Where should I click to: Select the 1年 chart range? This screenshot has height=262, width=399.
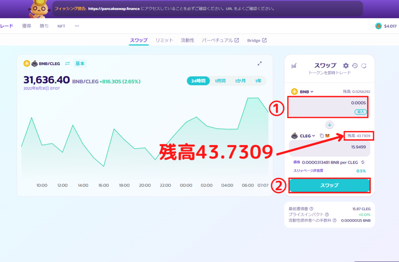258,81
